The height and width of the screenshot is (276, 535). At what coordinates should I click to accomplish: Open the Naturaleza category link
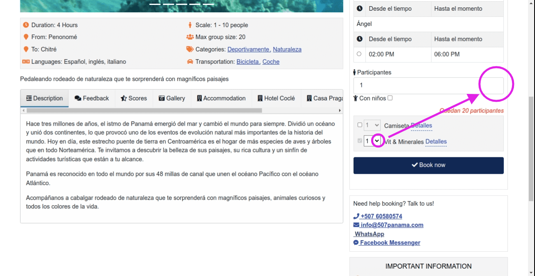coord(287,49)
